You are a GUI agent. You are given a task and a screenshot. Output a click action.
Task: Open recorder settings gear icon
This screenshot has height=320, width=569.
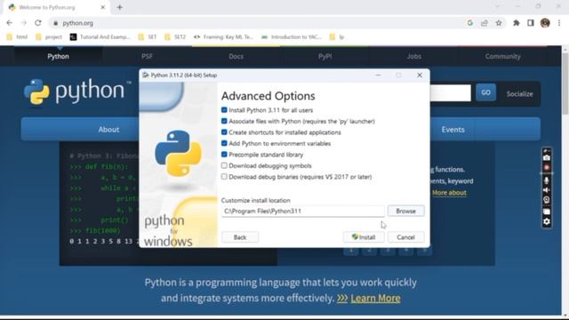tap(547, 221)
